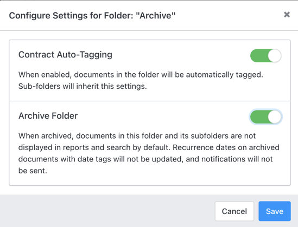
Task: Click the line ending "notifications will not"
Action: (x=145, y=159)
